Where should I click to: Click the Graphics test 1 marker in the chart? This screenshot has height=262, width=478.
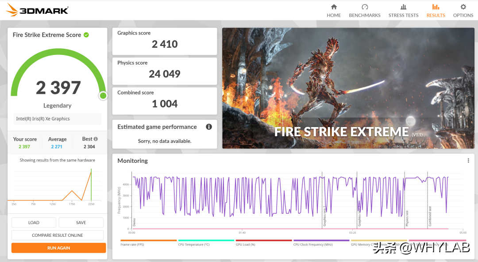pos(324,216)
